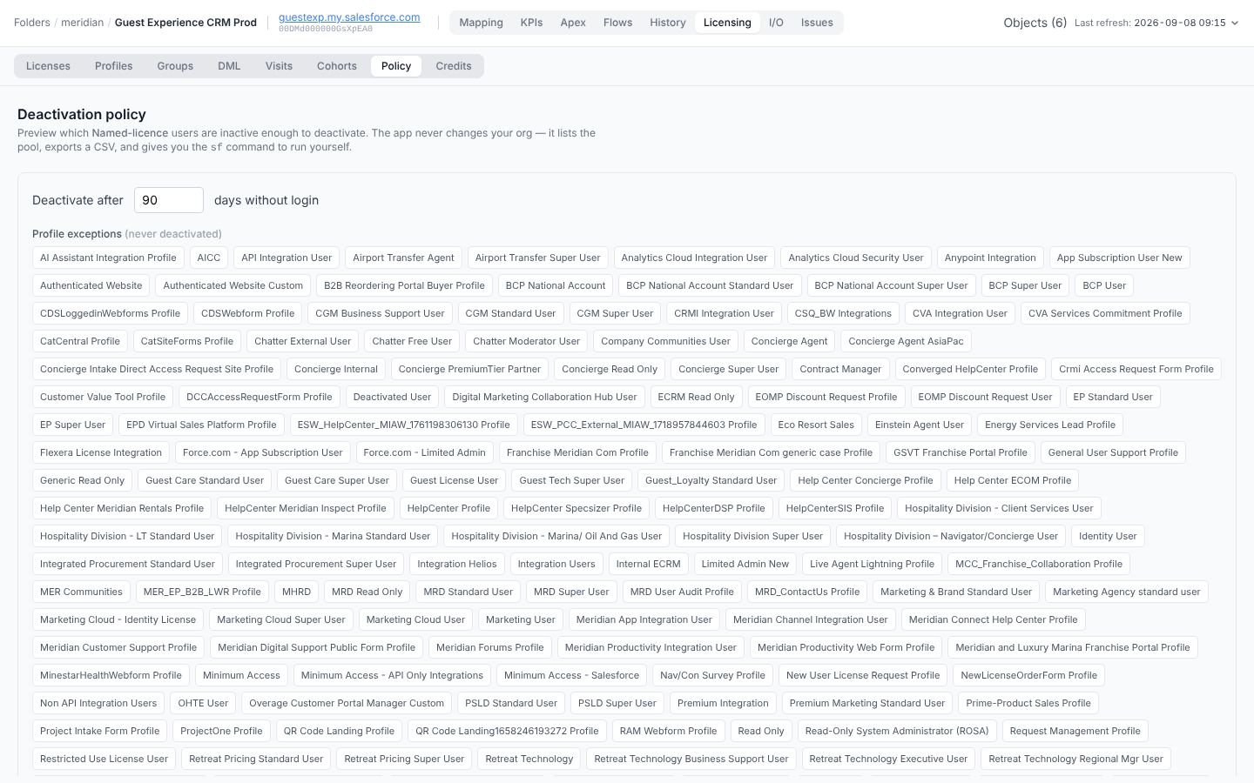
Task: Open the Licenses sub-tab
Action: tap(48, 66)
